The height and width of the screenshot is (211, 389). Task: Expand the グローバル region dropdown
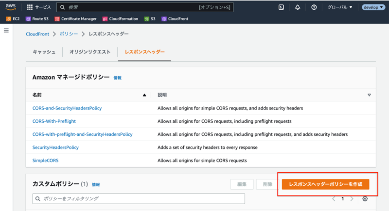point(340,7)
